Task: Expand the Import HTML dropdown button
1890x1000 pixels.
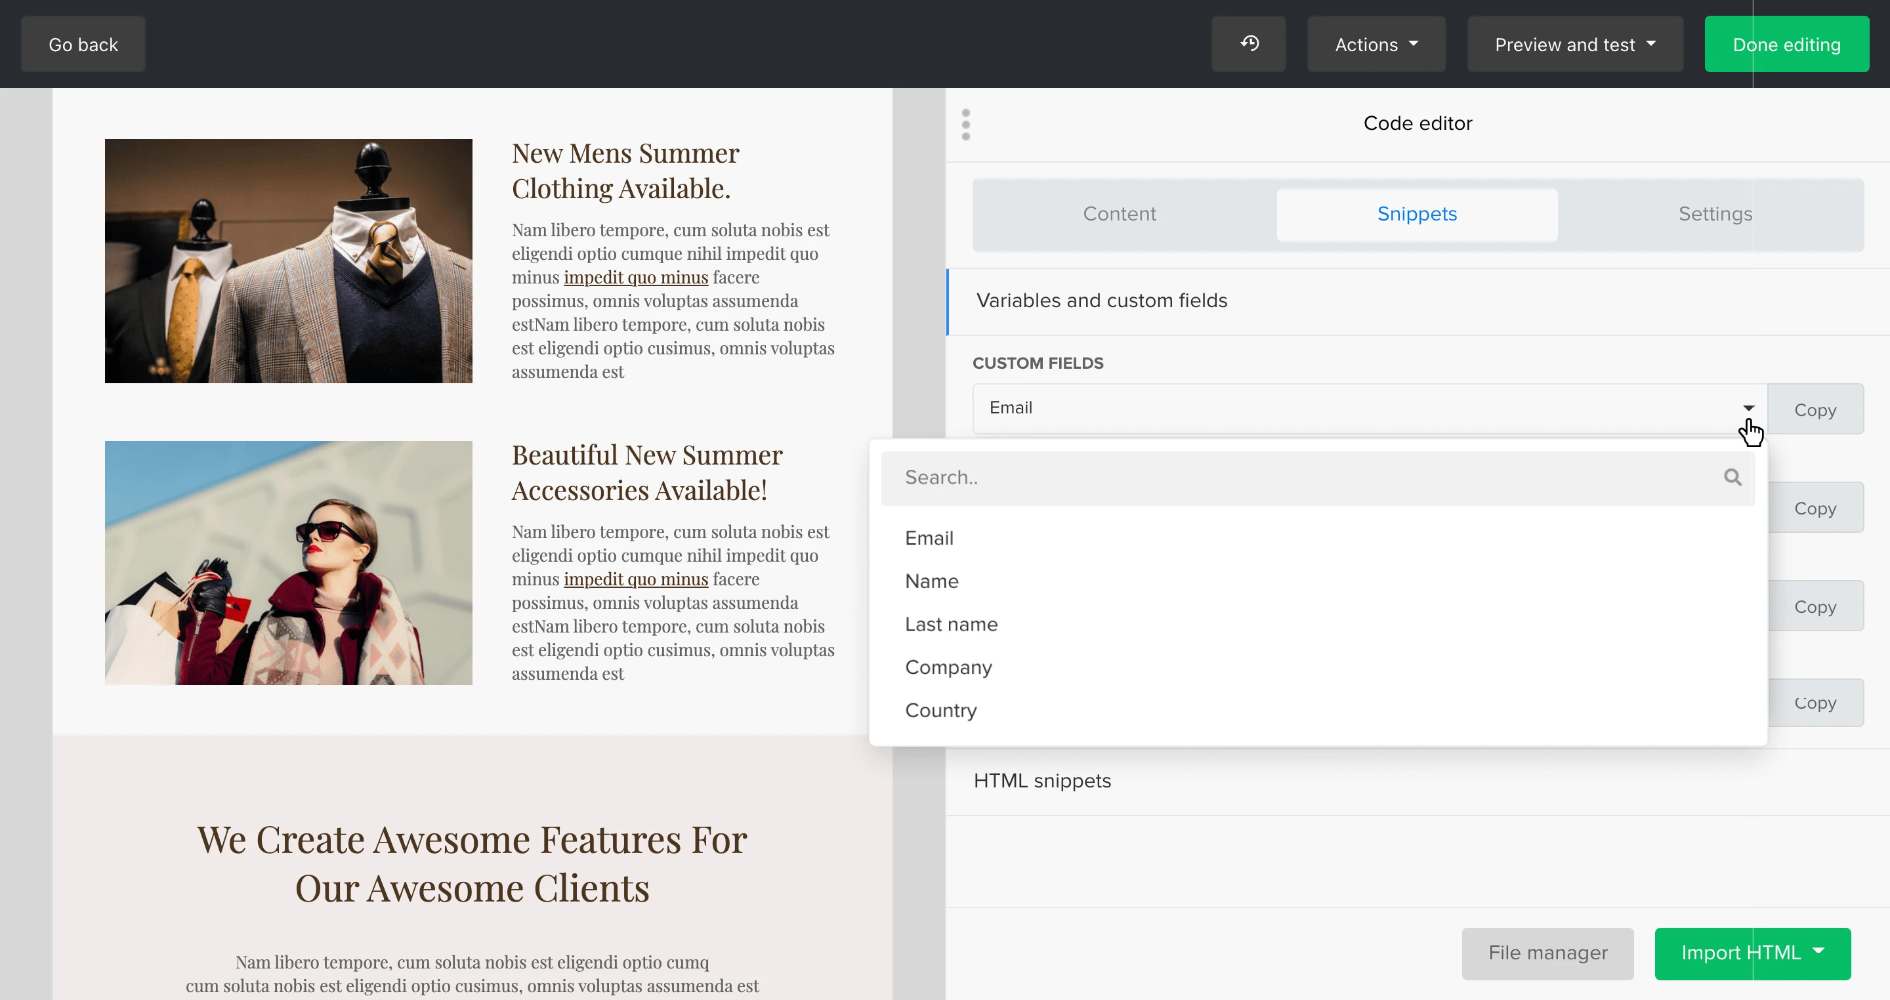Action: [x=1752, y=952]
